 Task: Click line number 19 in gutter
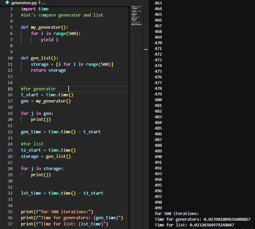10,113
